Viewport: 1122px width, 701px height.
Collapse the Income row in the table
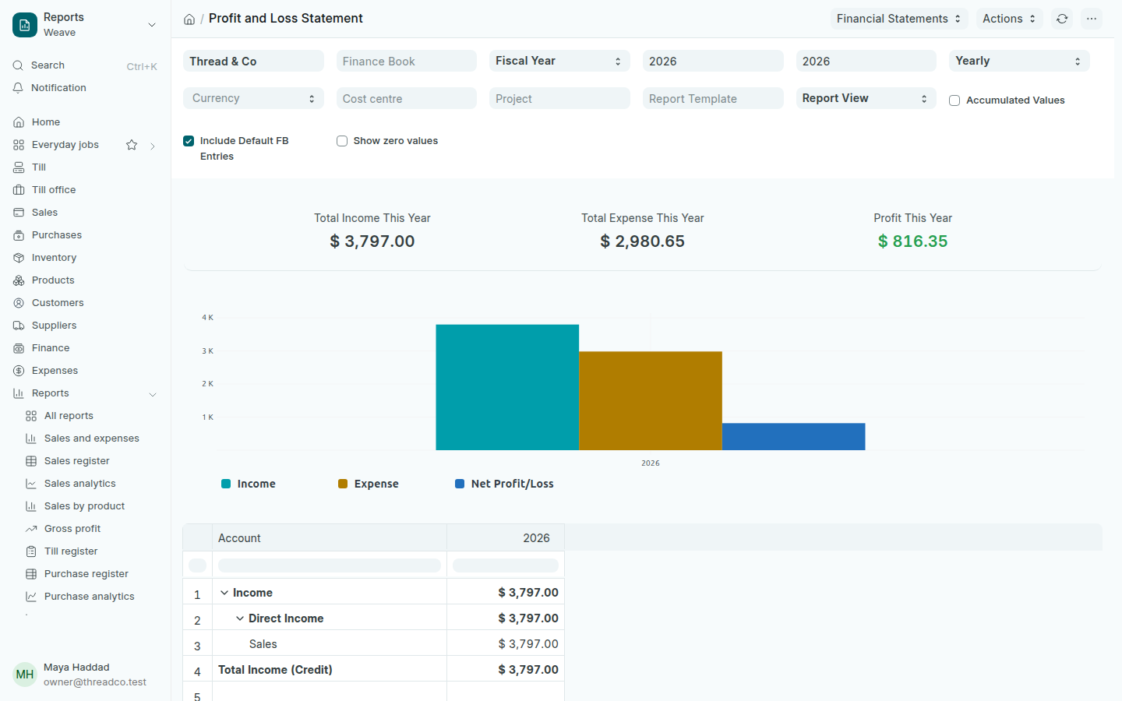(224, 593)
